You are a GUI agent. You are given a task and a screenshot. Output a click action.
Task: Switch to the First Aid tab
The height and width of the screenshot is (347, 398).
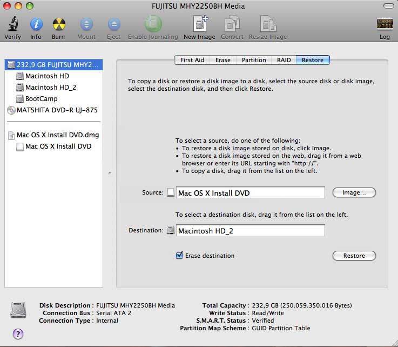192,60
